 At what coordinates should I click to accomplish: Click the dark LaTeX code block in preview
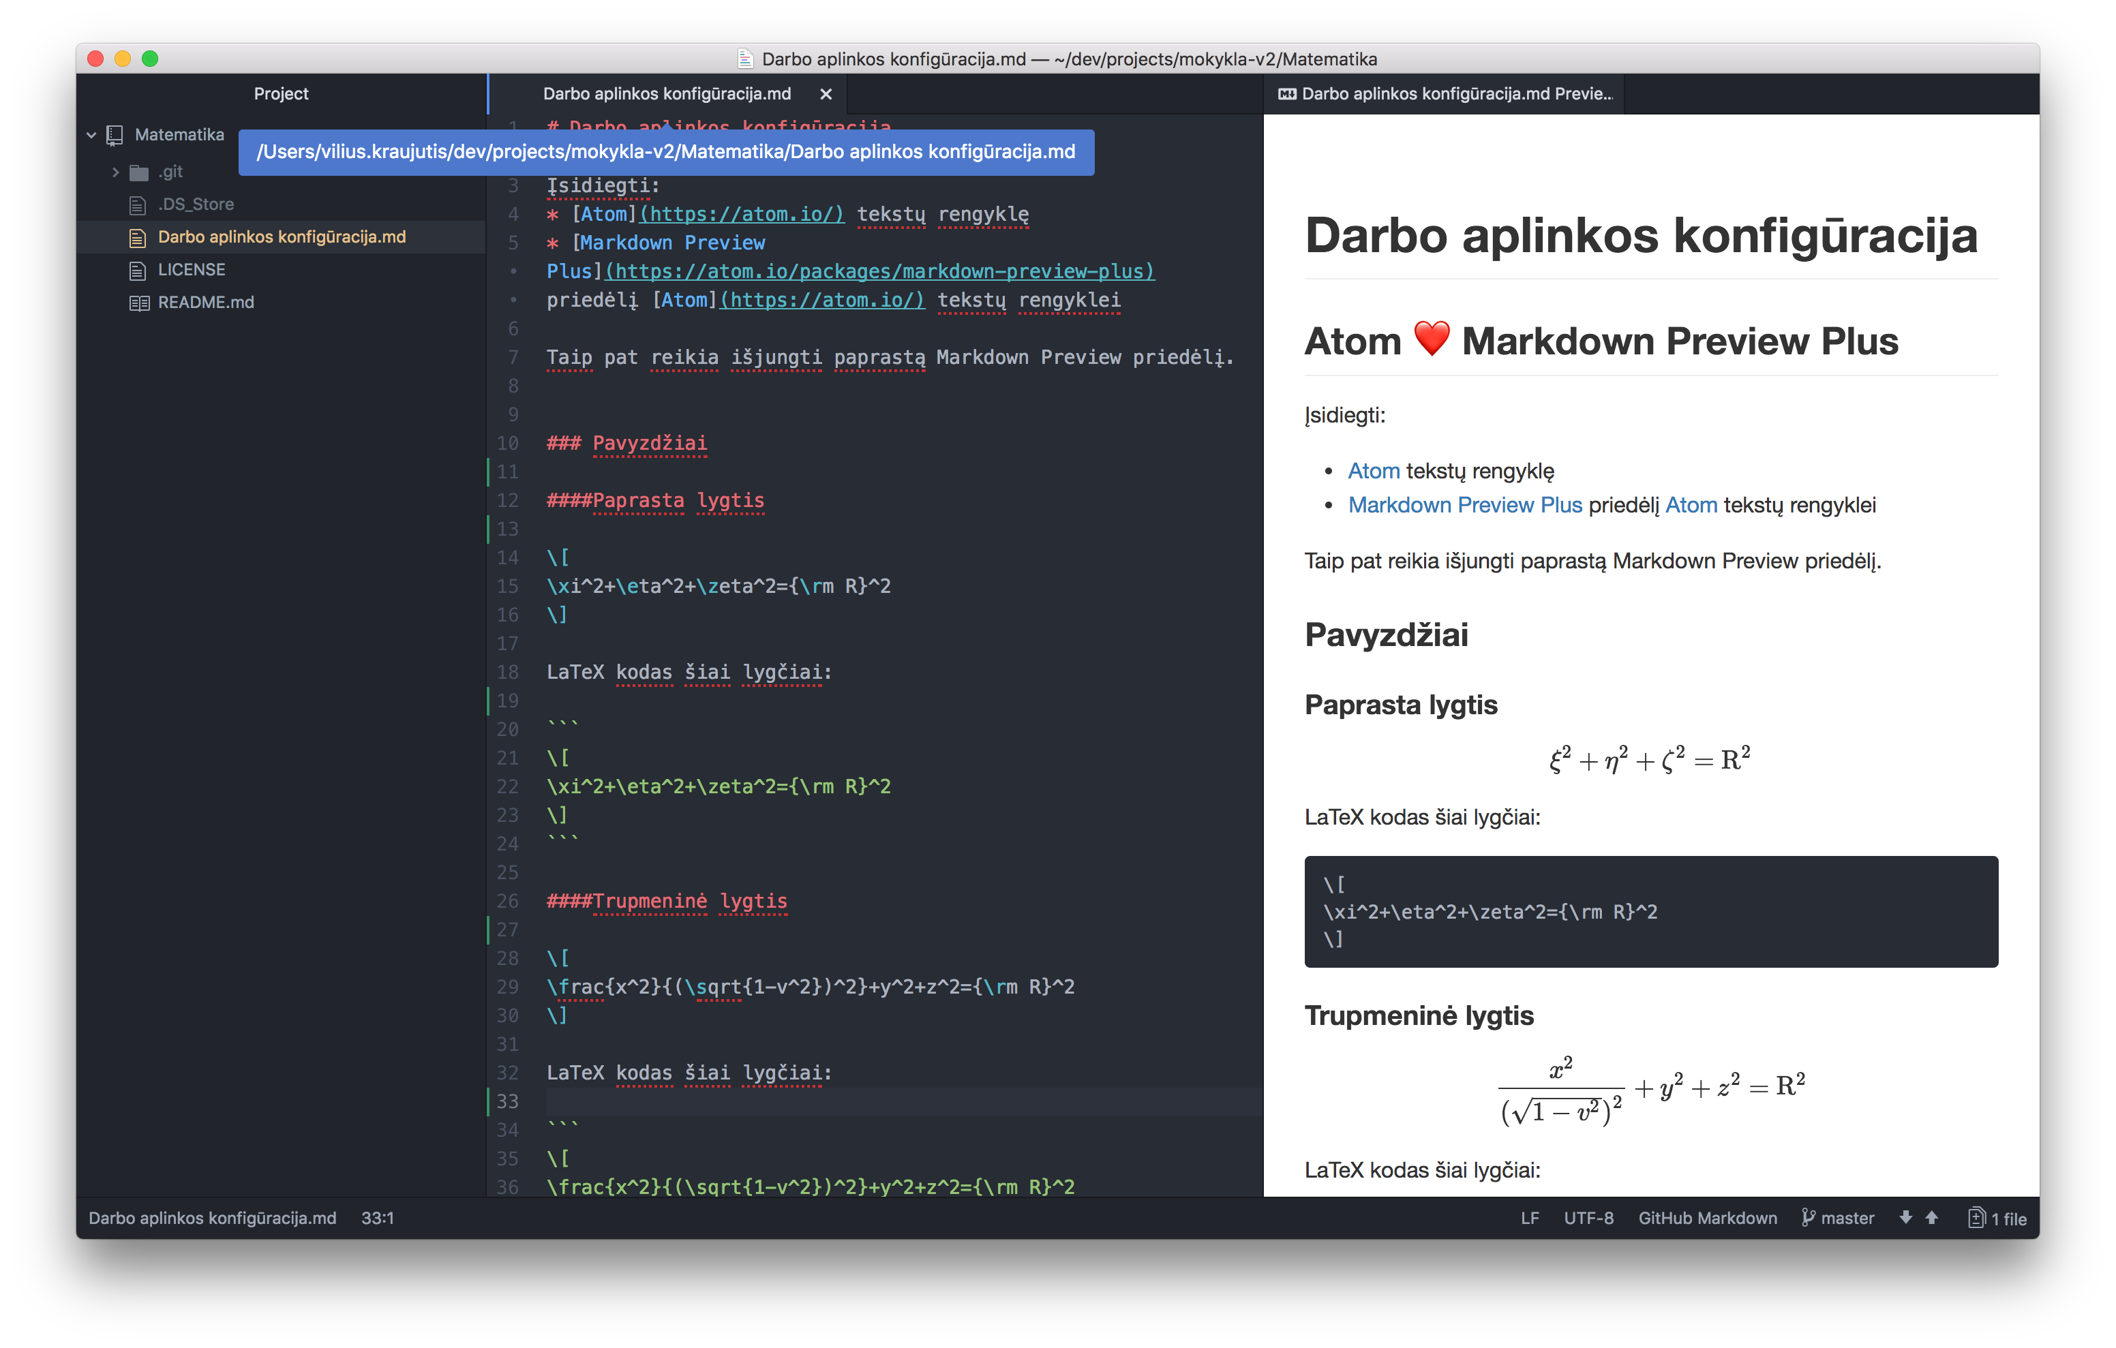click(x=1650, y=911)
